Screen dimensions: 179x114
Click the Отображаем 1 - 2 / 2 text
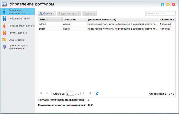coord(162,94)
